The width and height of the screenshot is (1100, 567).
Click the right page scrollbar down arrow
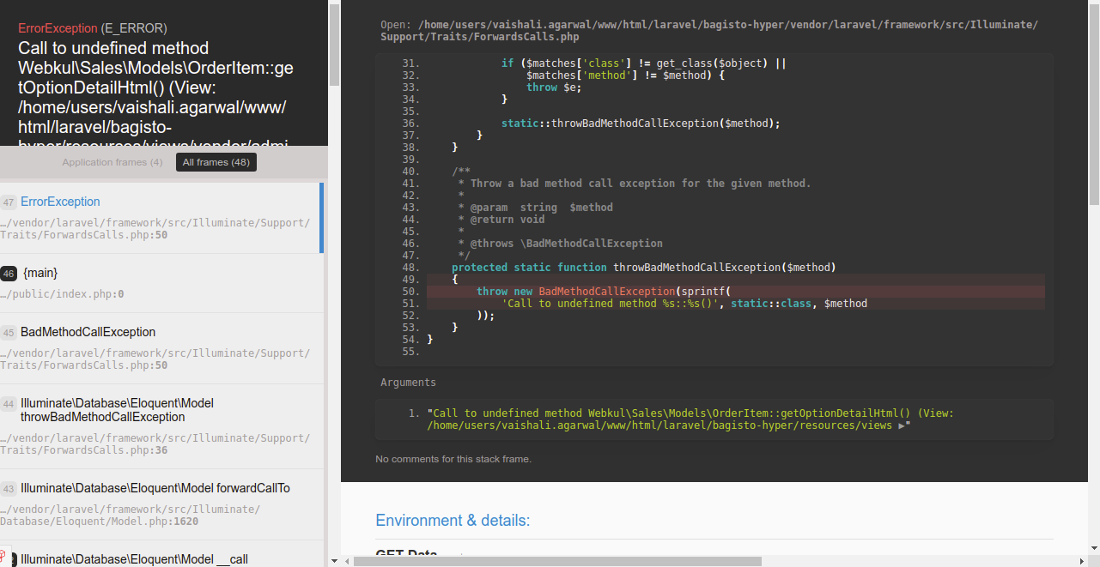pos(1094,548)
